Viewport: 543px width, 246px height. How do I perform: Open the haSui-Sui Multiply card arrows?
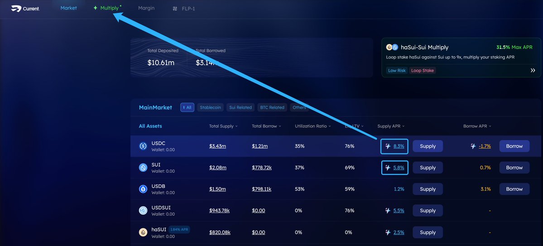pos(533,70)
